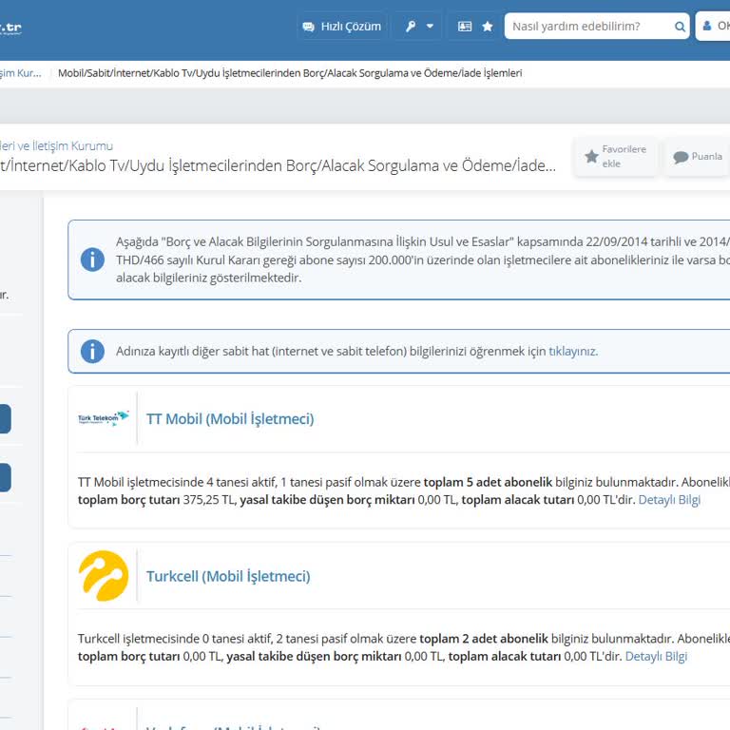Click the Puanla comment button
This screenshot has width=730, height=730.
point(697,157)
